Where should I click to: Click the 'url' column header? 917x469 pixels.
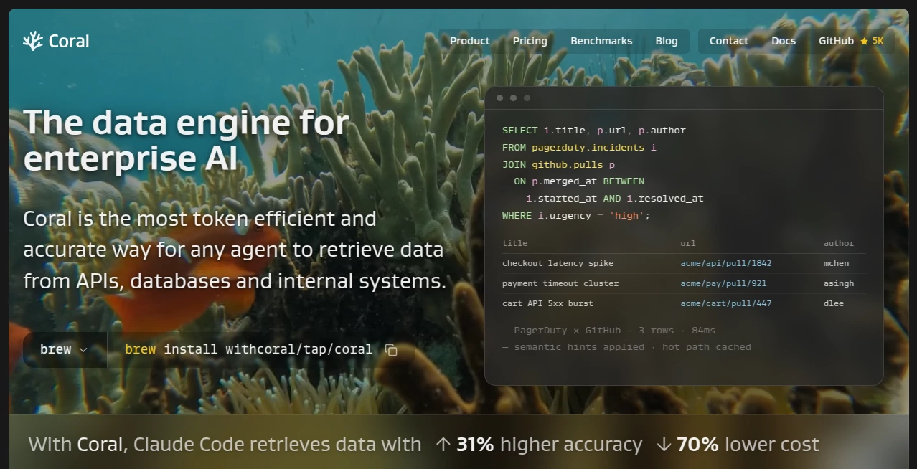point(687,243)
